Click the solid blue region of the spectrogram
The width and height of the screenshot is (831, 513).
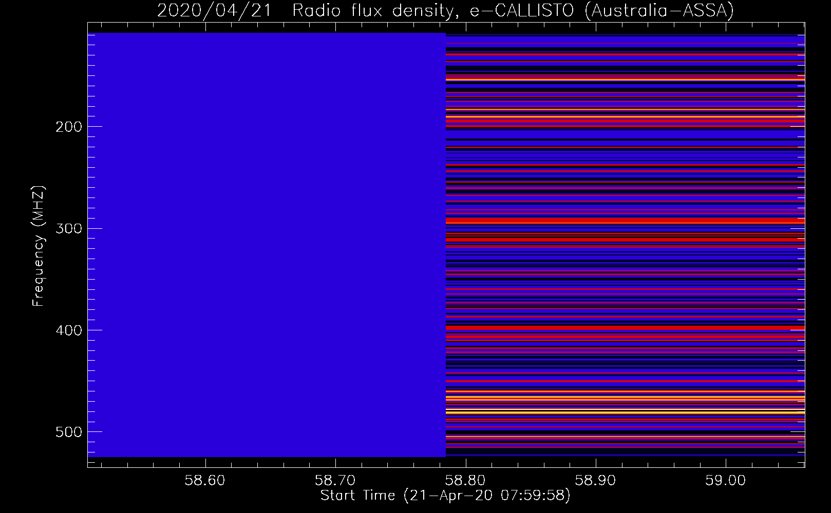[267, 245]
